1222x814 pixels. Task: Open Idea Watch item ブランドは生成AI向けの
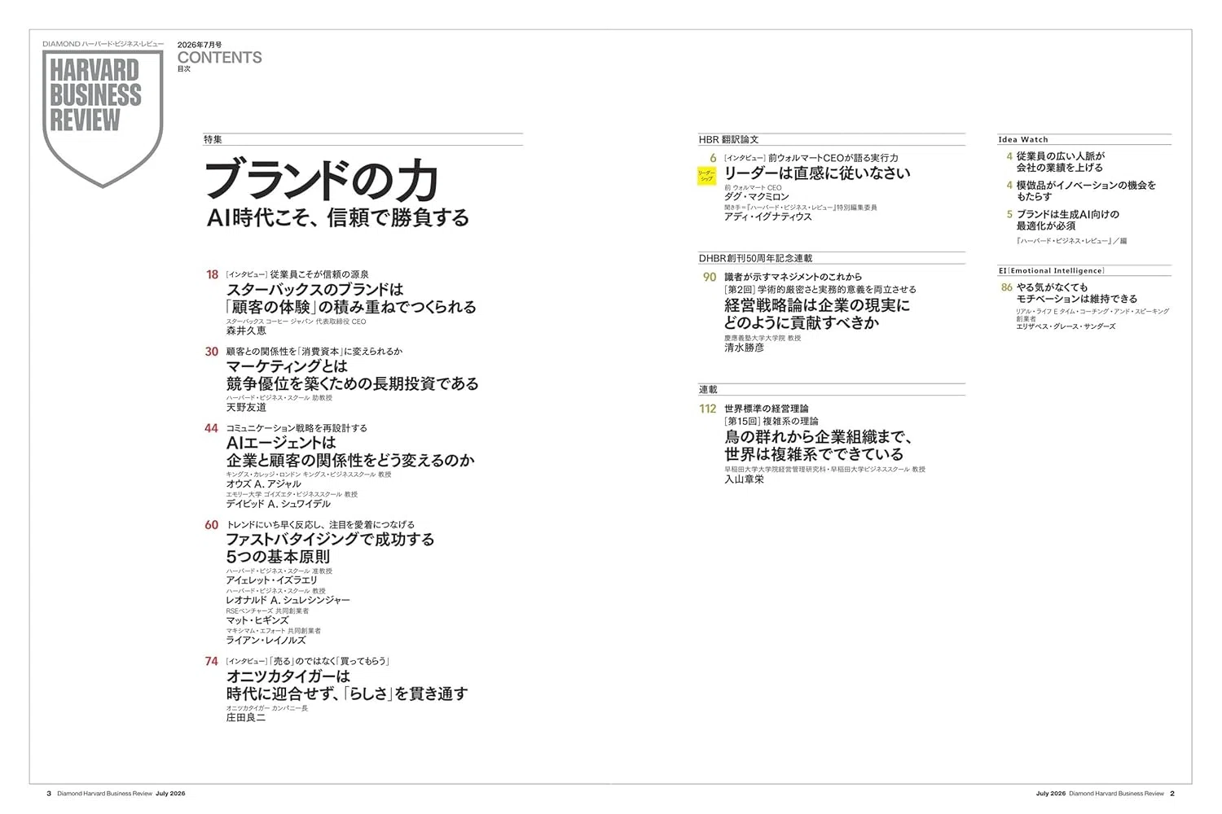pyautogui.click(x=1068, y=215)
